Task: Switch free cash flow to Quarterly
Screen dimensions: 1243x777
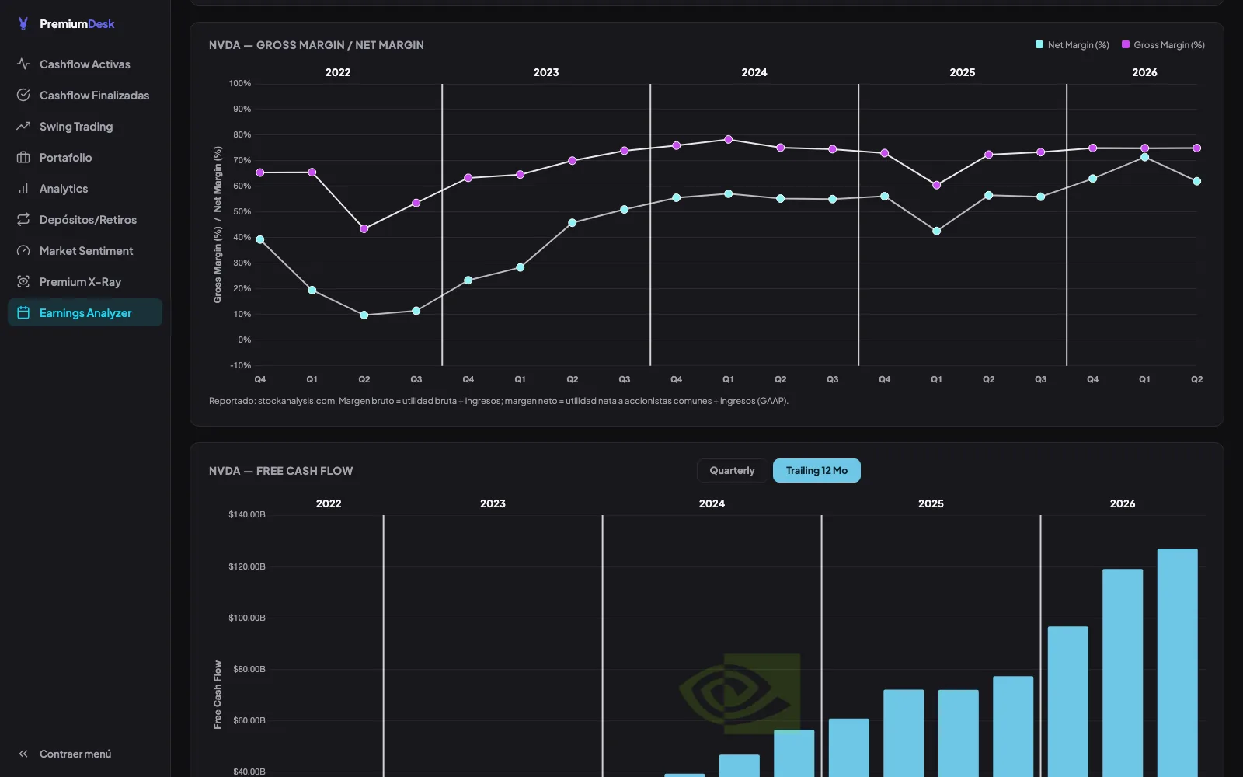Action: coord(732,471)
